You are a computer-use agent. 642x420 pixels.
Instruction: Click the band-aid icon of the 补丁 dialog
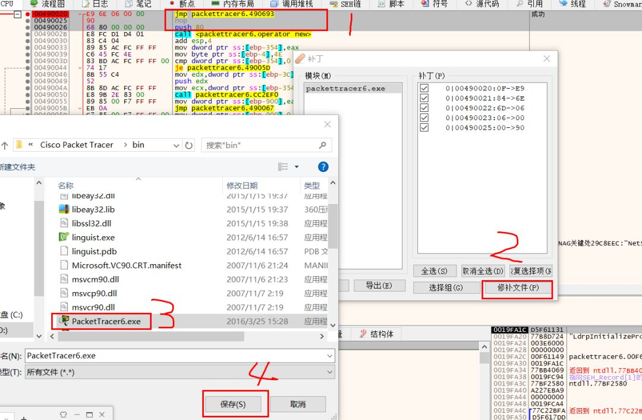(x=300, y=58)
